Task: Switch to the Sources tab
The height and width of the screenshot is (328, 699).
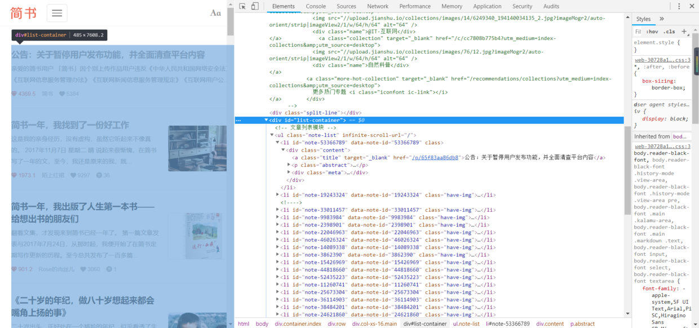Action: 346,6
